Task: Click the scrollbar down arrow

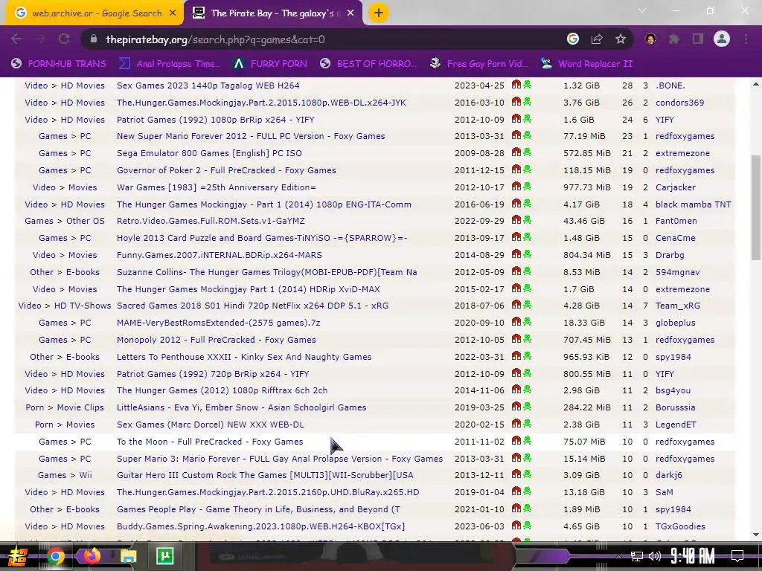Action: [x=756, y=535]
